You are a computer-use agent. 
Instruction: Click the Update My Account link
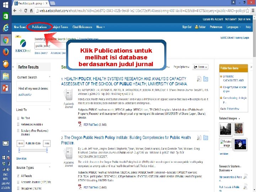(x=213, y=19)
